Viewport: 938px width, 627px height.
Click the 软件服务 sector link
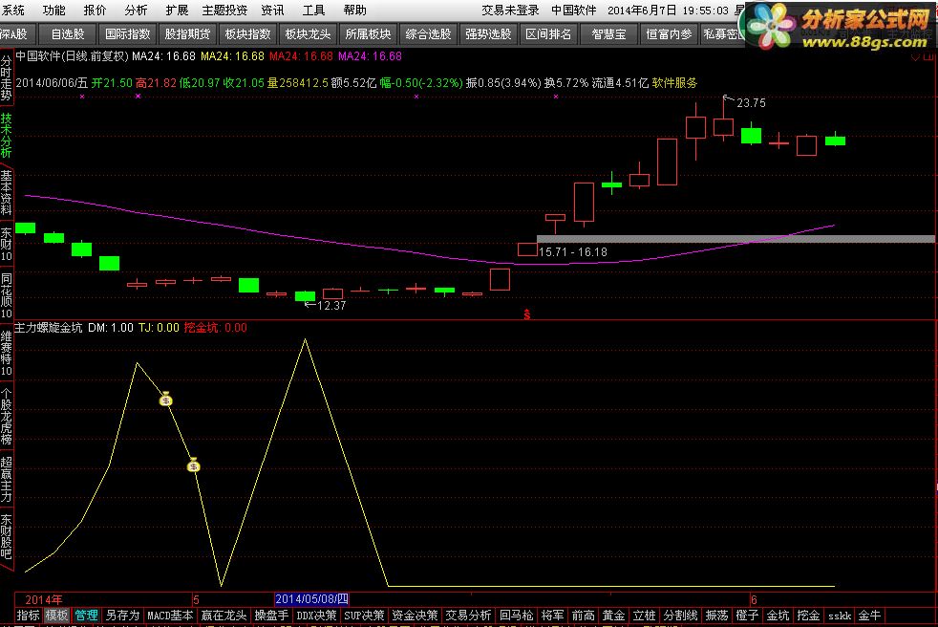pos(674,82)
